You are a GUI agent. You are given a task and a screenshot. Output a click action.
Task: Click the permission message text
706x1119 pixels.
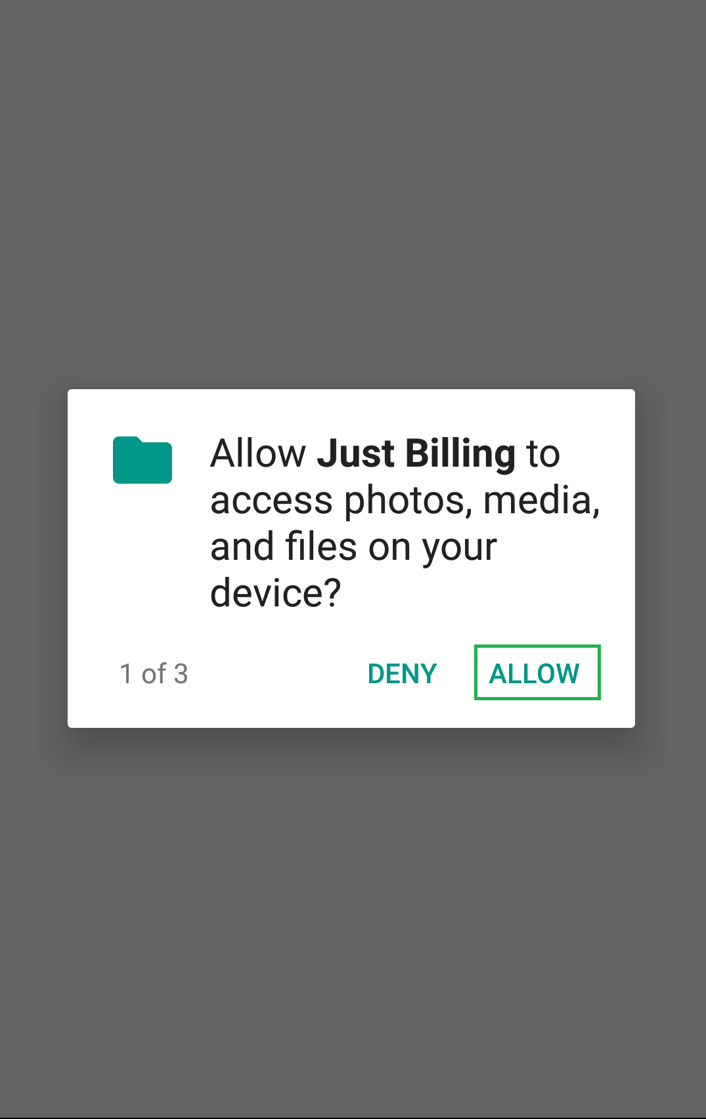point(405,523)
